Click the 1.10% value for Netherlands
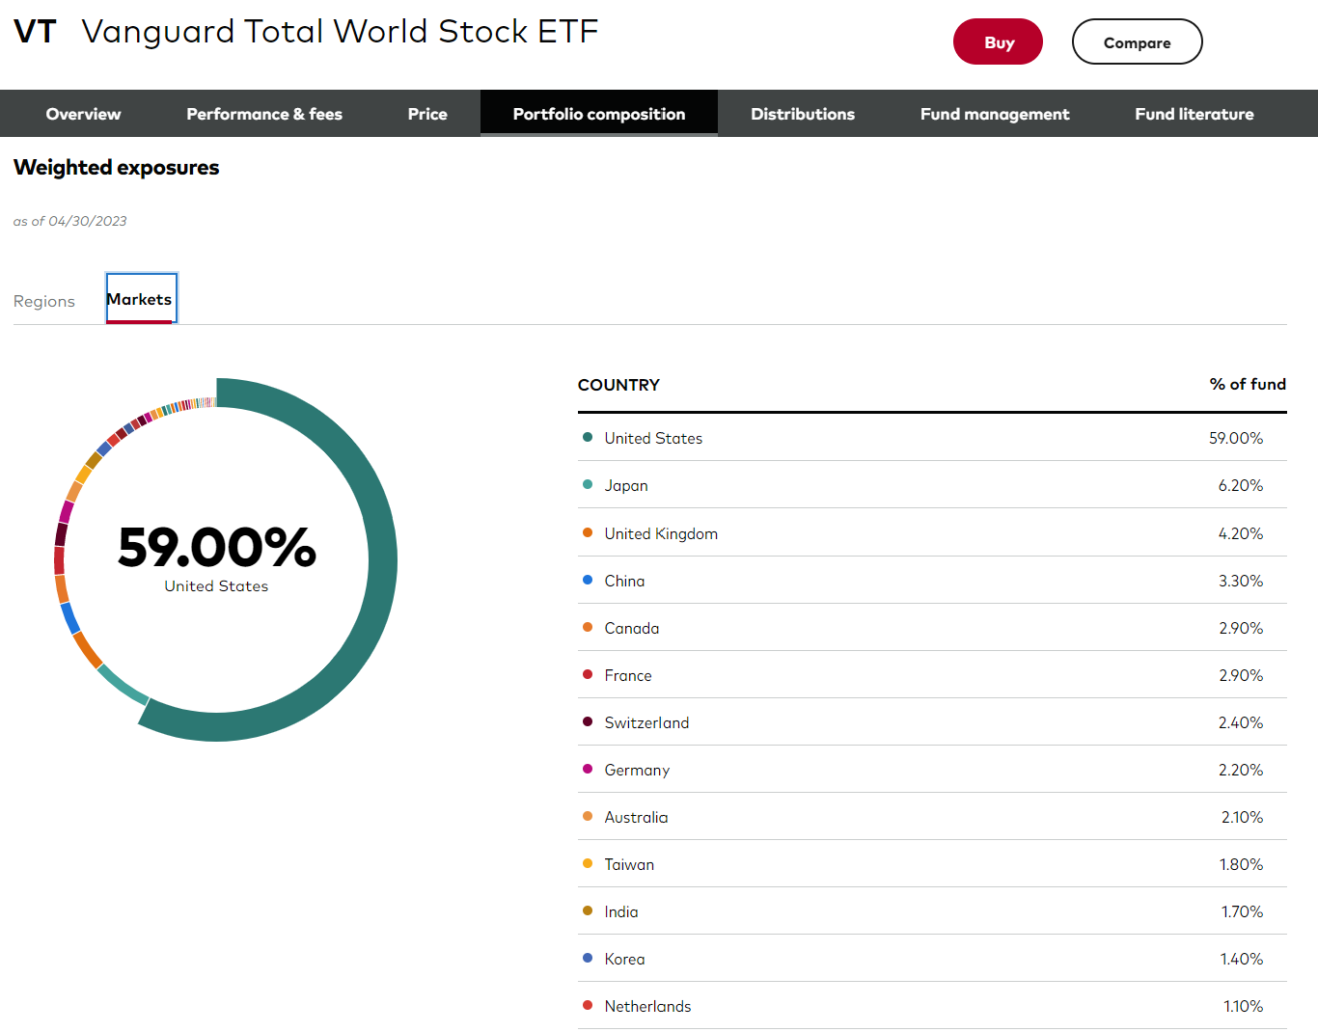 tap(1243, 1006)
